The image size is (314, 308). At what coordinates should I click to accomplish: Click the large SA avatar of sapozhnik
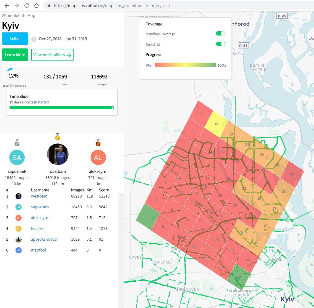point(17,157)
